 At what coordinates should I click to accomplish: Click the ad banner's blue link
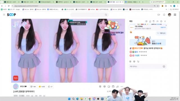tap(163, 27)
